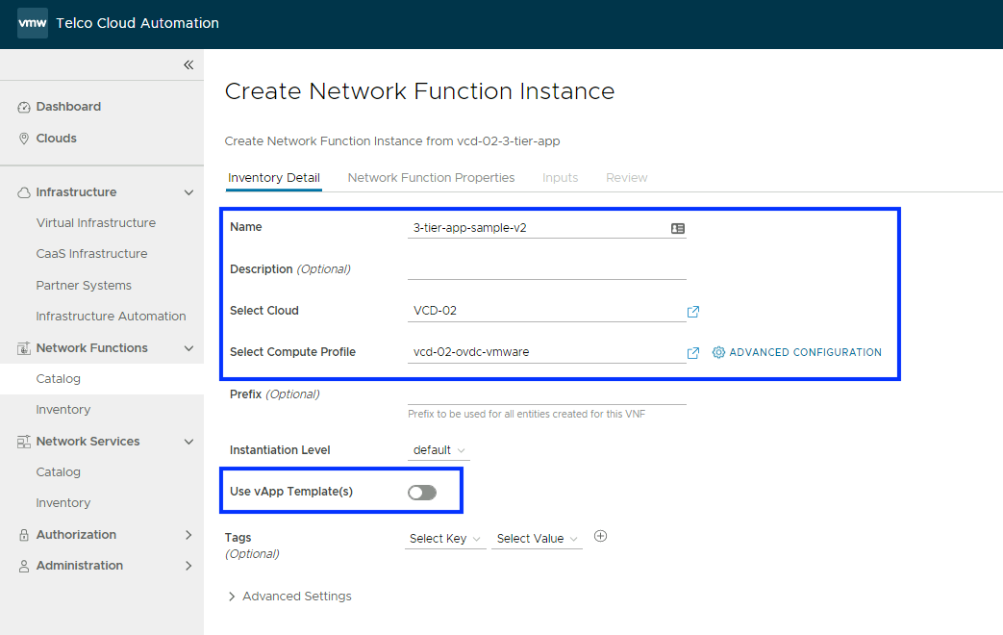Screen dimensions: 1003x635
Task: Click the plus icon to add a tag
Action: click(x=601, y=537)
